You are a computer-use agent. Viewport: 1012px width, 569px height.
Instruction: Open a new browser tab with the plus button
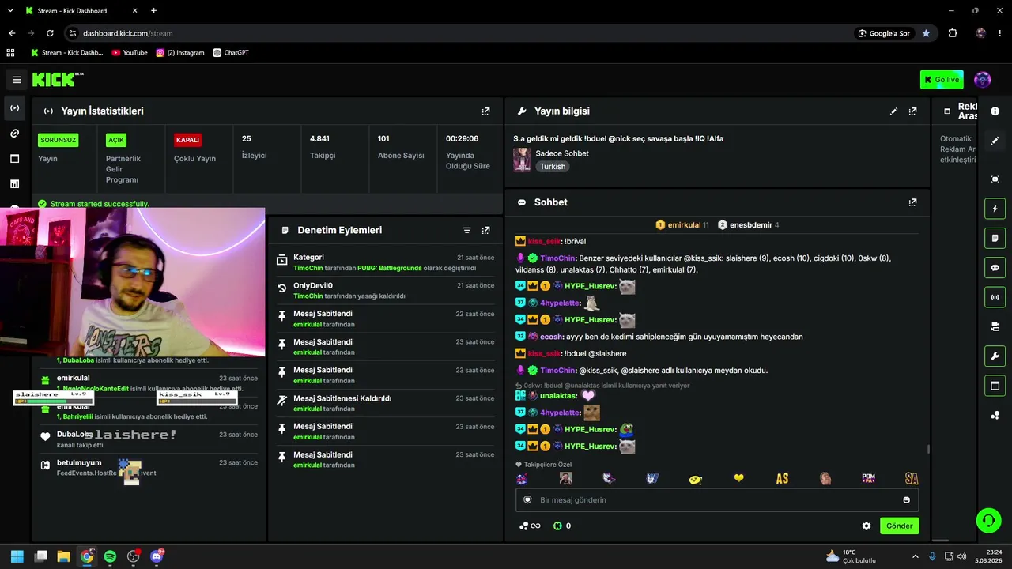[x=153, y=11]
